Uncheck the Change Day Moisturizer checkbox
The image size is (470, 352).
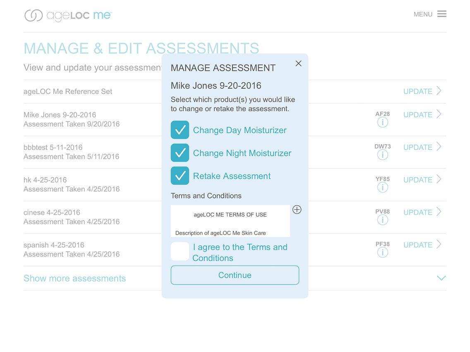180,130
